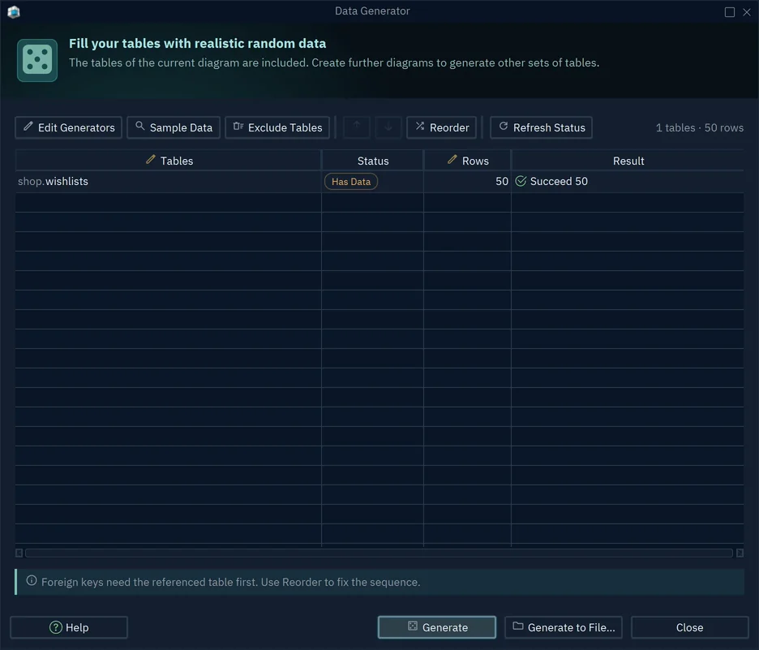Click the Result column header
The width and height of the screenshot is (759, 650).
click(x=628, y=161)
